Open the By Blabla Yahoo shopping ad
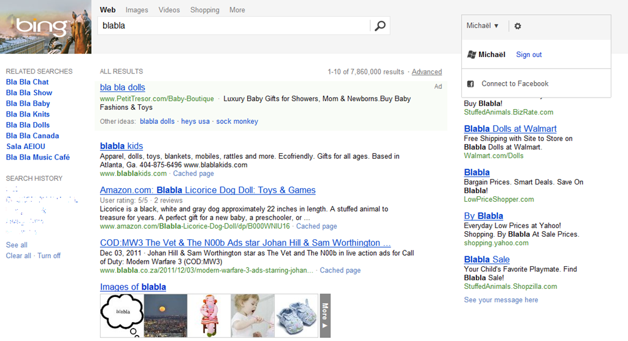 click(x=483, y=216)
